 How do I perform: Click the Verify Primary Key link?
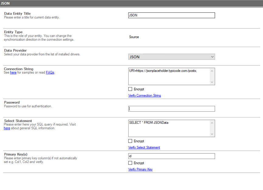click(x=140, y=169)
